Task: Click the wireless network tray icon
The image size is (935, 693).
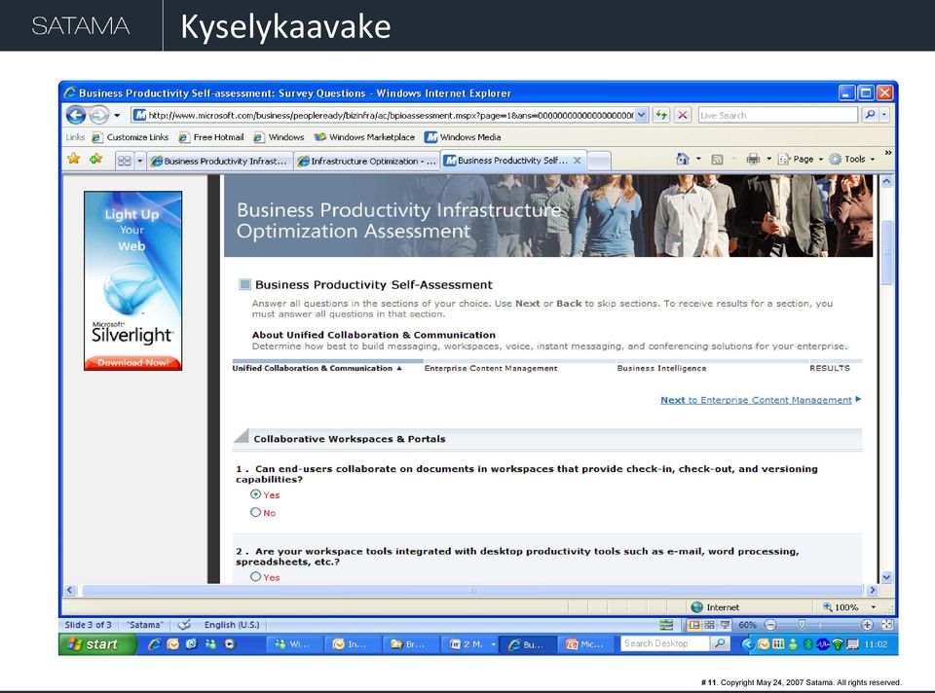Action: pyautogui.click(x=838, y=644)
